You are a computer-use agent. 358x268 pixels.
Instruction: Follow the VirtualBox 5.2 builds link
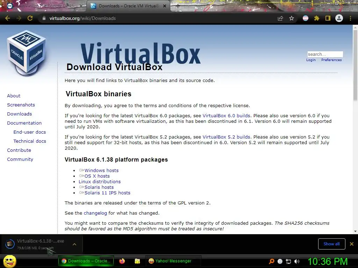pyautogui.click(x=226, y=137)
